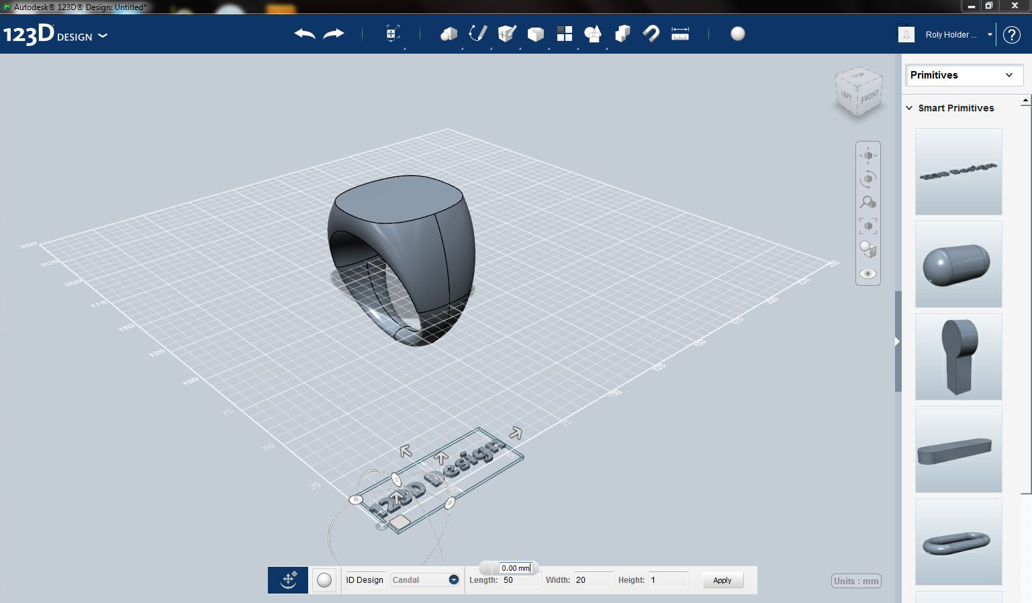Click the Width input field
The image size is (1032, 603).
(594, 580)
